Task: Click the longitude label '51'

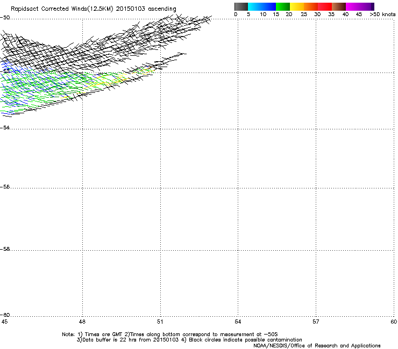Action: (160, 322)
